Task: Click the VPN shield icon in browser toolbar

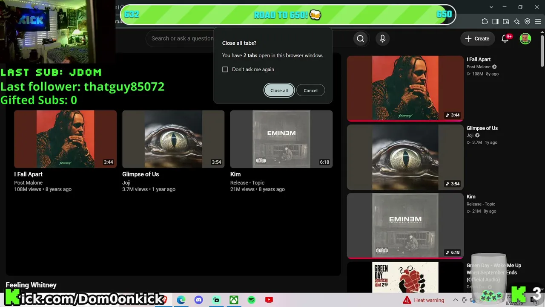Action: pyautogui.click(x=527, y=22)
